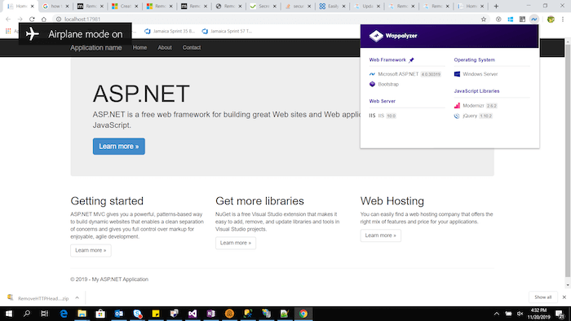Pin the Web Framework category
The image size is (571, 321).
(x=411, y=60)
